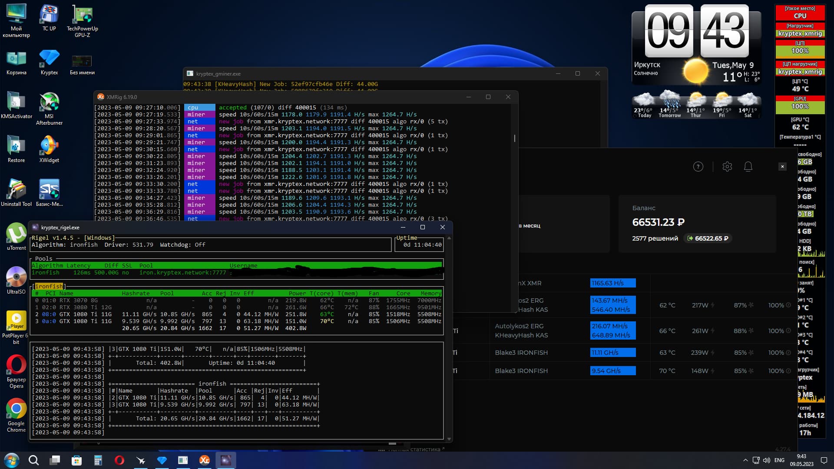The image size is (834, 469).
Task: Click the sun icon in the weather widget
Action: tap(695, 71)
